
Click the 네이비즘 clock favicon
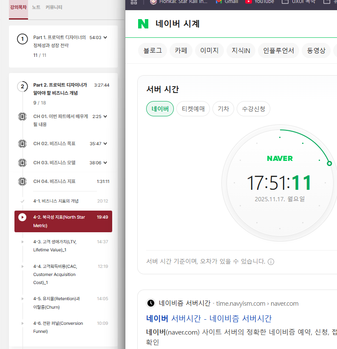pos(151,303)
